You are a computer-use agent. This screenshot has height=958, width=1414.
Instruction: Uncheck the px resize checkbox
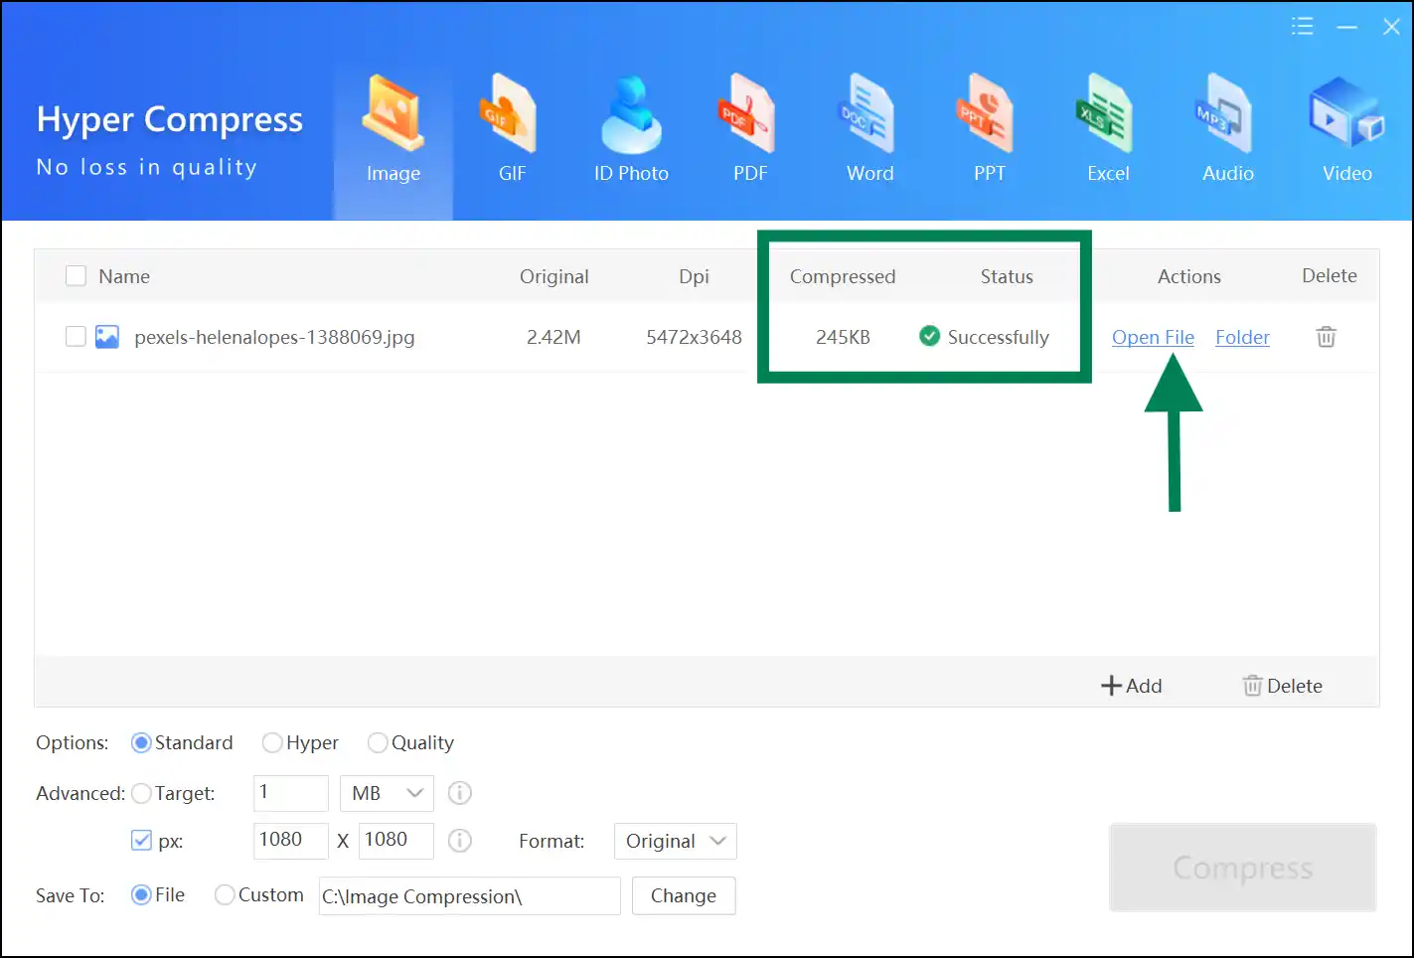pos(141,841)
